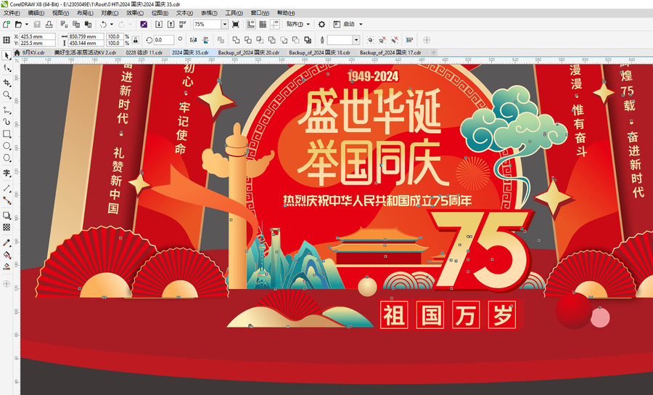Open the Open-file dropdown arrow
This screenshot has width=653, height=395.
(x=27, y=24)
